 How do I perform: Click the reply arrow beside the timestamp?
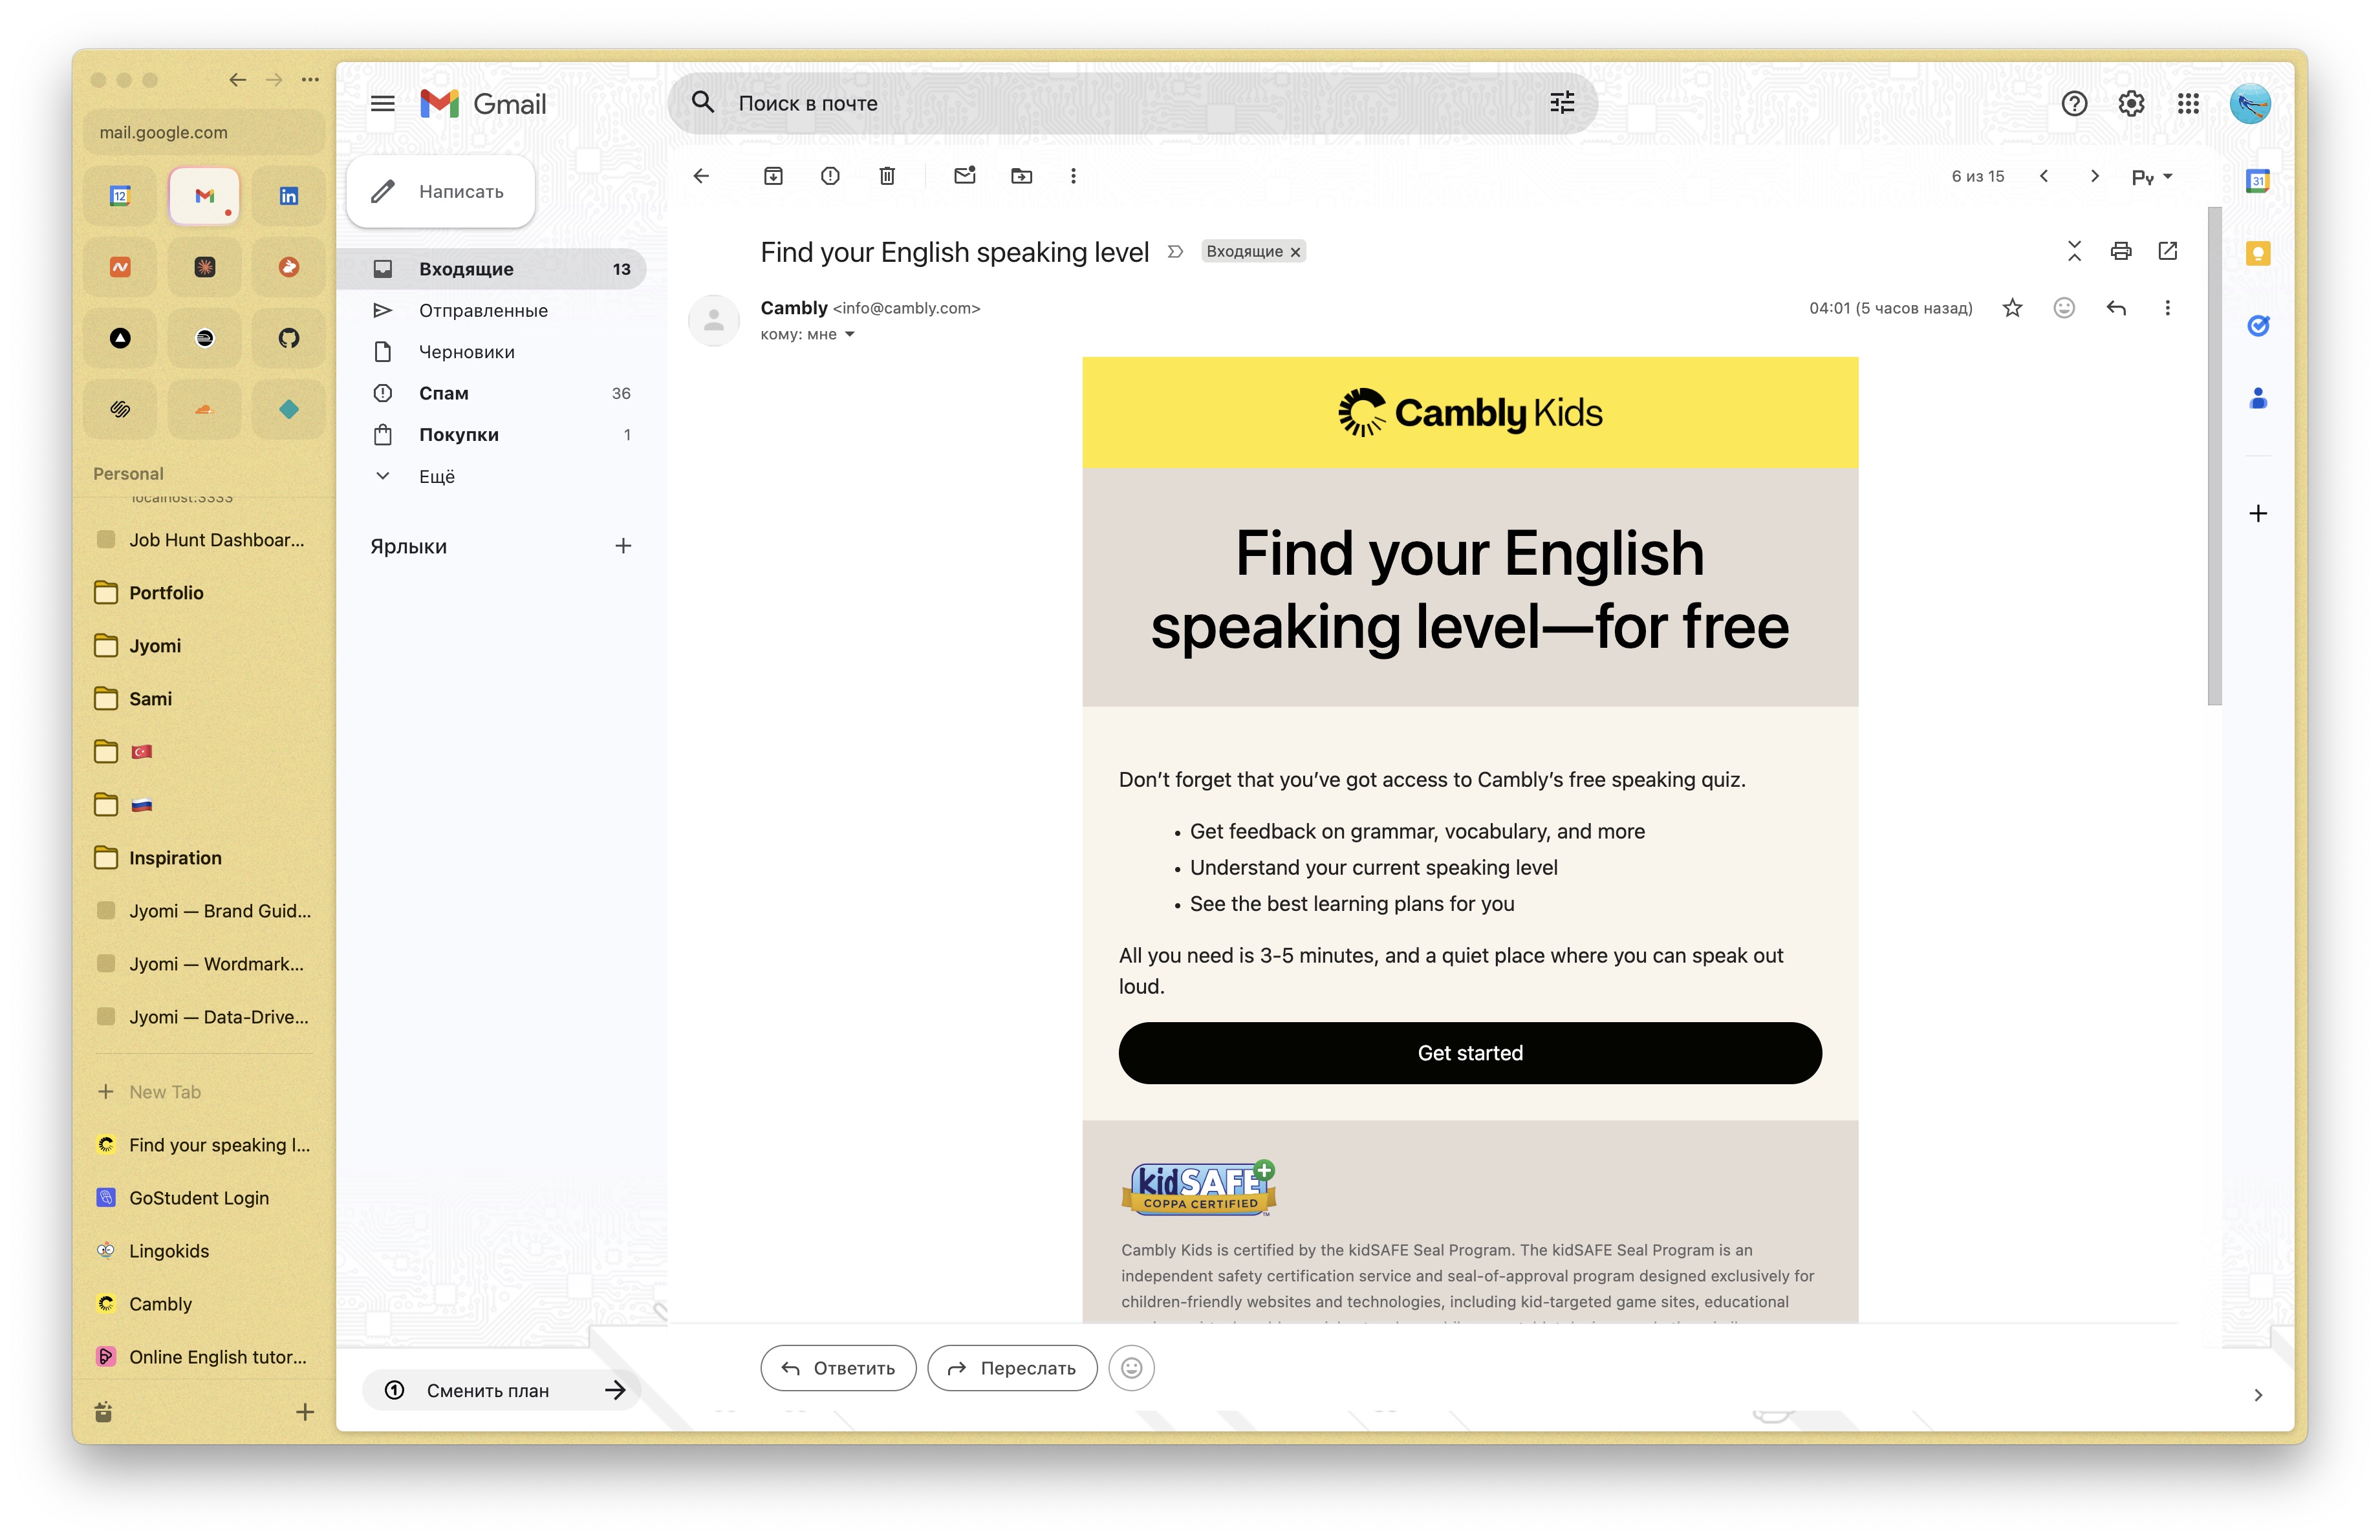click(2116, 308)
